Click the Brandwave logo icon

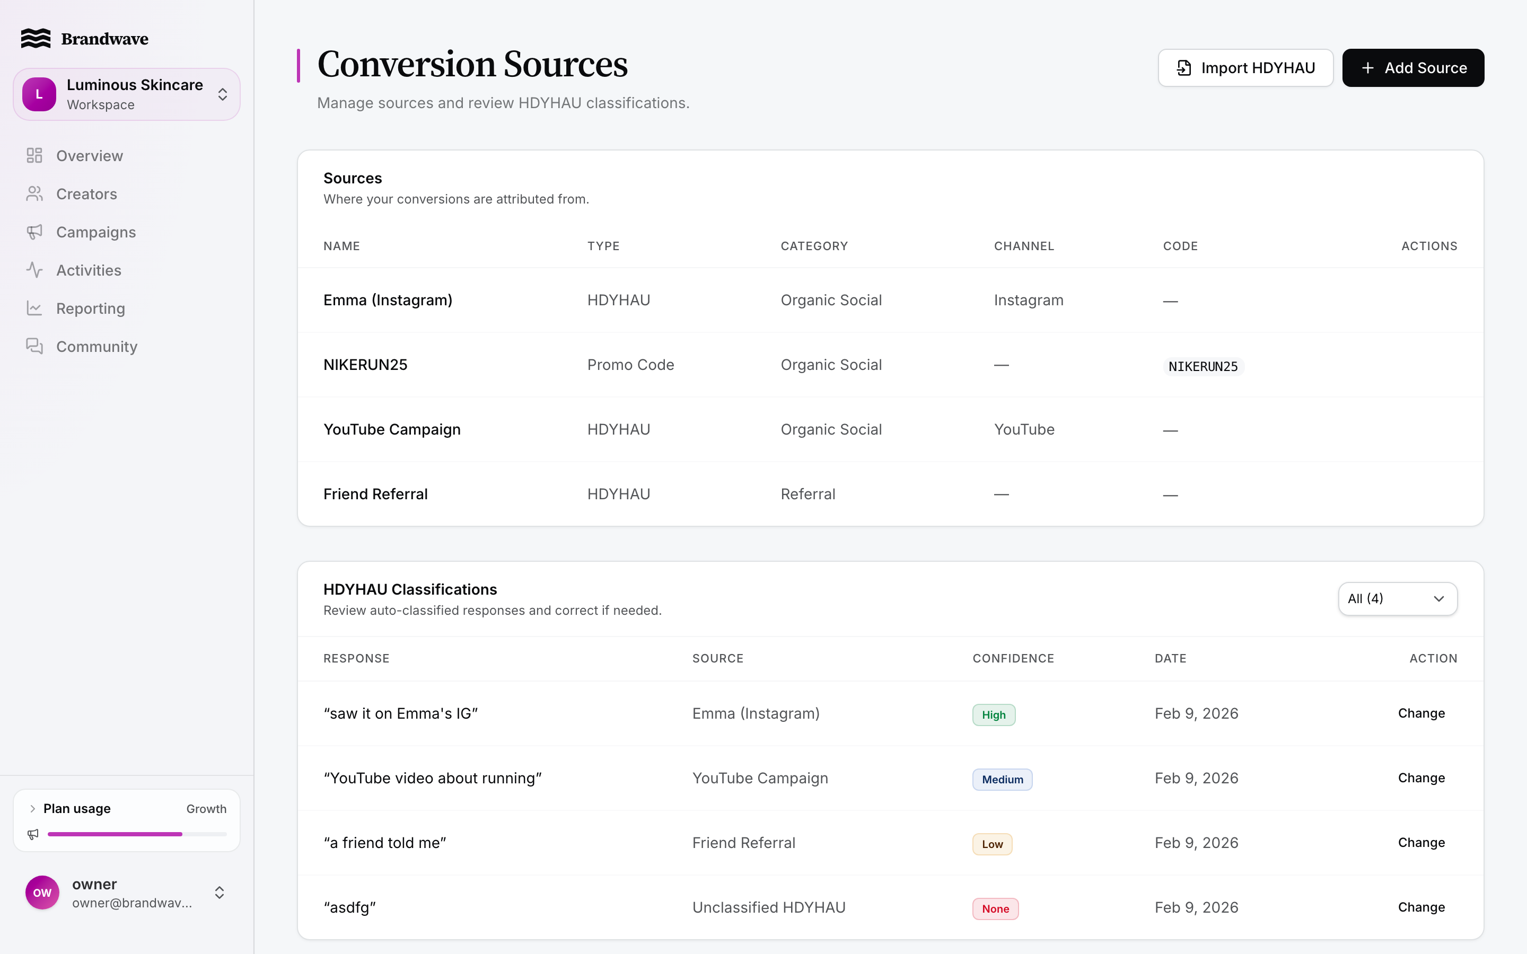tap(36, 39)
